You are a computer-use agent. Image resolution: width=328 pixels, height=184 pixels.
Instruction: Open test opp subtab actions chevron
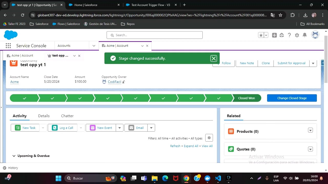(74, 56)
